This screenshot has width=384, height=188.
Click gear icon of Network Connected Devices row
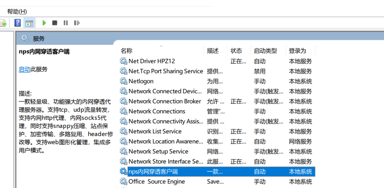123,91
